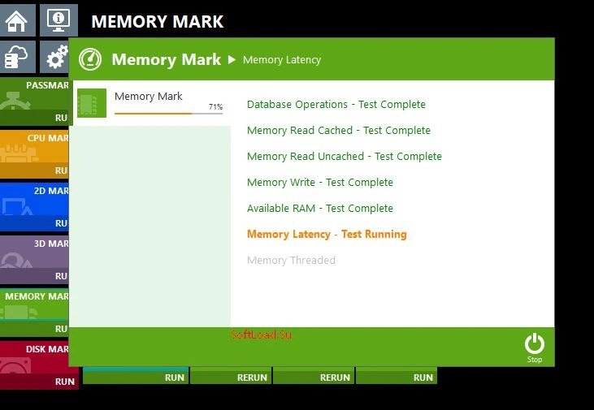
Task: Click 'Memory Write - Test Complete' line
Action: (x=319, y=183)
